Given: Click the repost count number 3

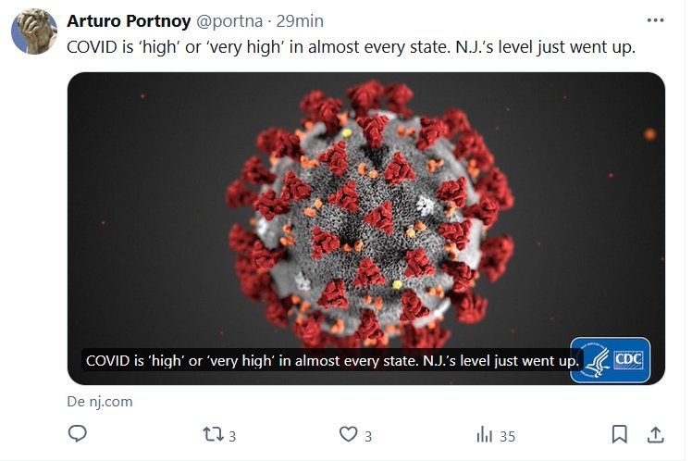Looking at the screenshot, I should click(x=232, y=436).
